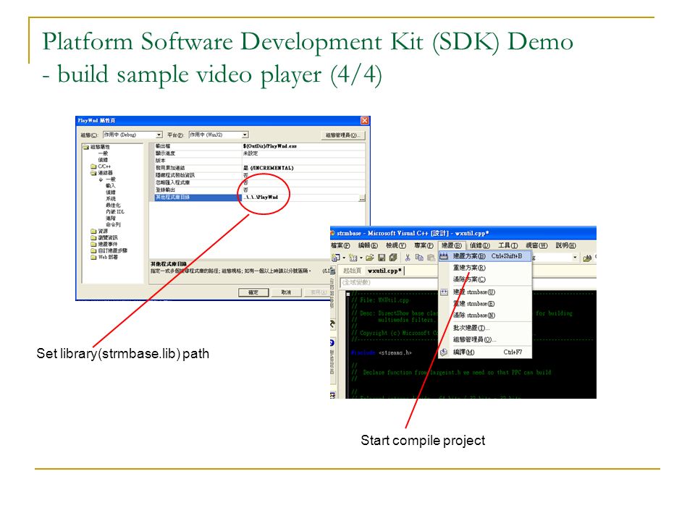Switch to the wxutil.cpp* tab
Screen dimensions: 695x521
pos(384,270)
